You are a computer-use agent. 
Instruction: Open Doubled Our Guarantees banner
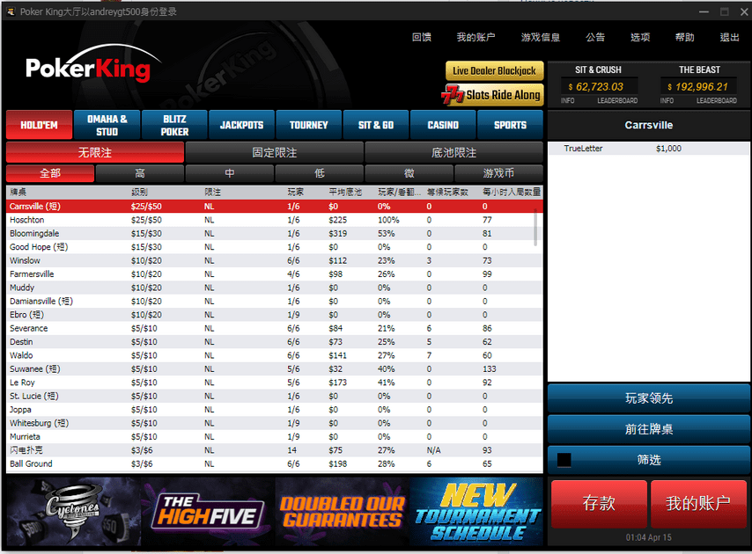342,512
